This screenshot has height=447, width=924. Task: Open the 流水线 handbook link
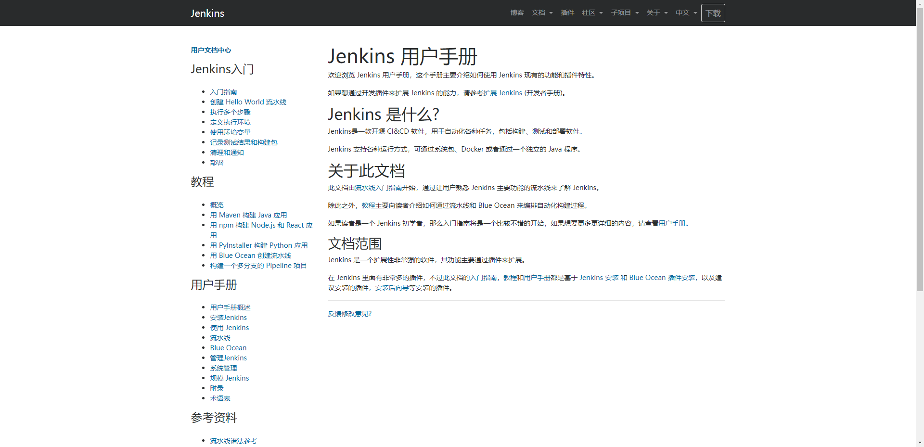tap(220, 338)
